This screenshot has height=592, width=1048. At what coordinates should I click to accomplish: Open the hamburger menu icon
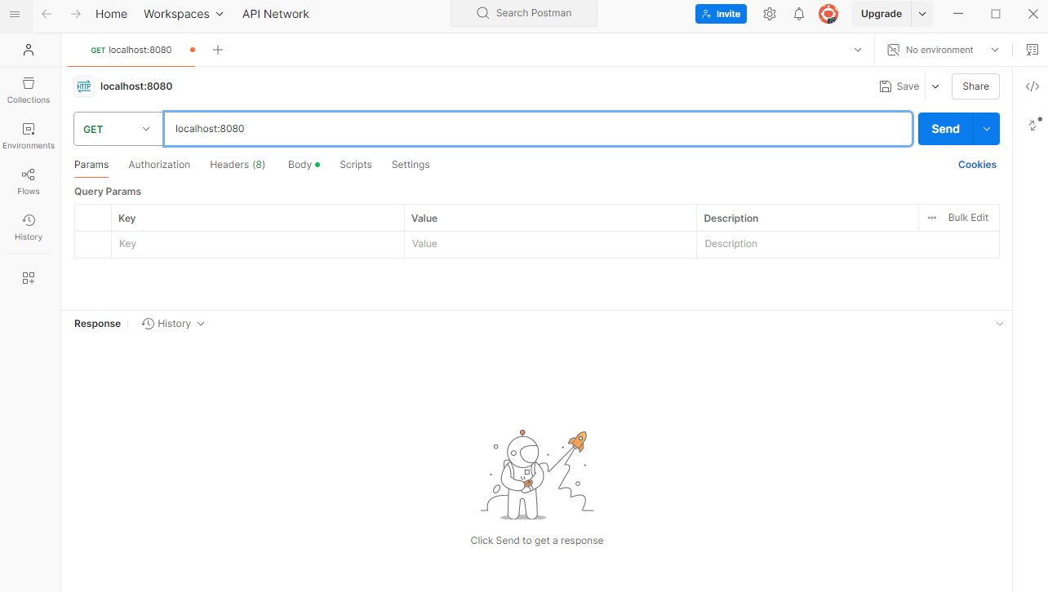tap(14, 14)
